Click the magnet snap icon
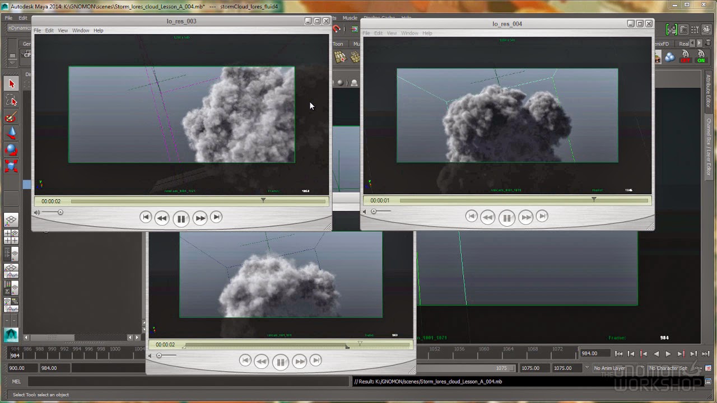Screen dimensions: 717x403 tap(336, 29)
